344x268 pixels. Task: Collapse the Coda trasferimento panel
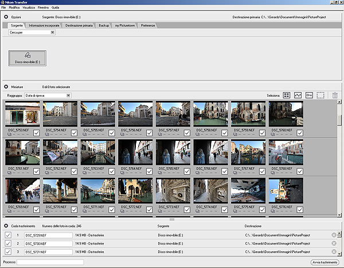(6, 226)
